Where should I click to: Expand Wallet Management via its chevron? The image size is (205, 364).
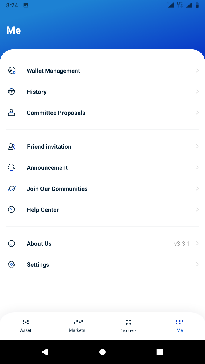tap(197, 71)
